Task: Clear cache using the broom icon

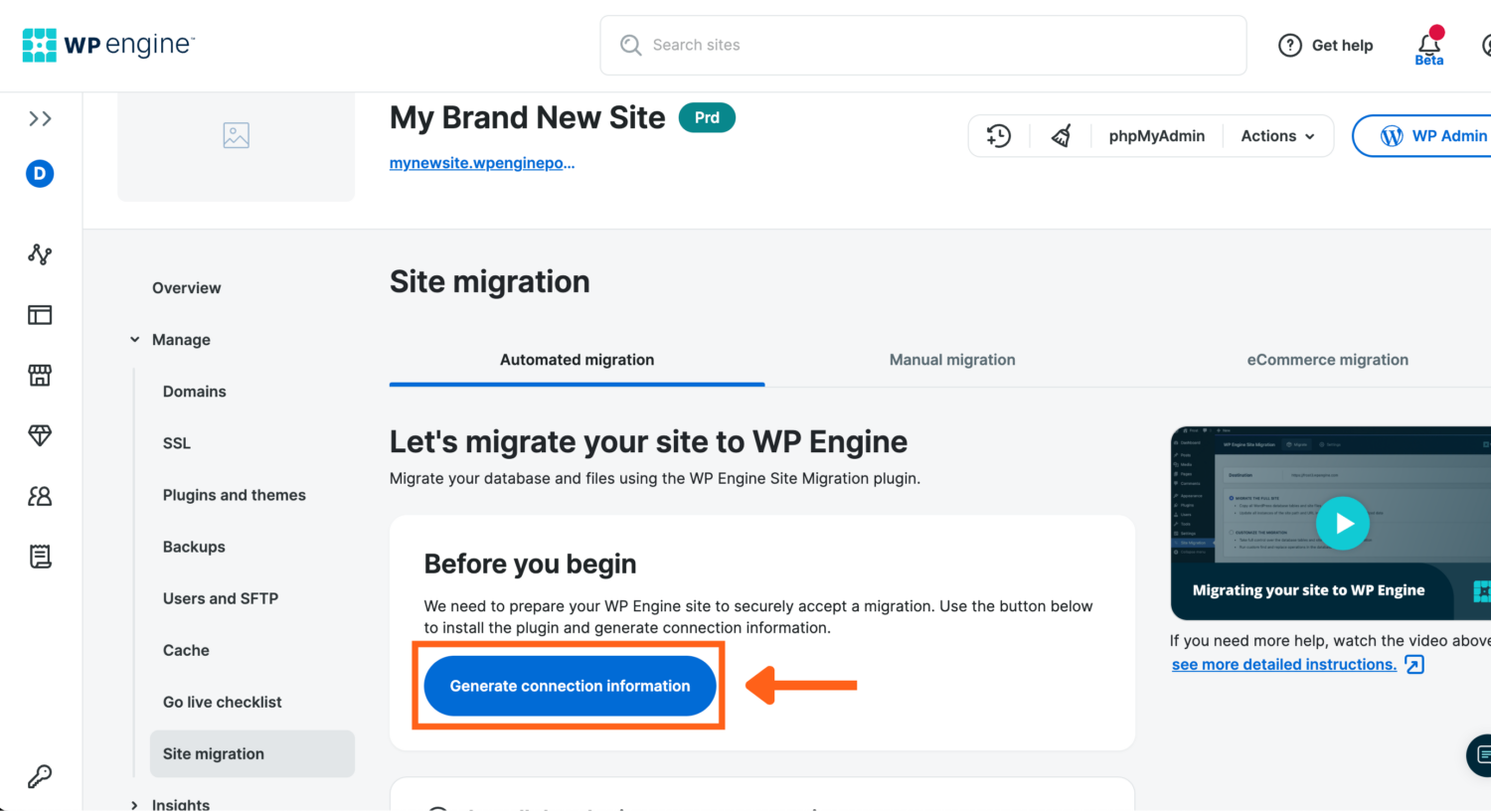Action: pyautogui.click(x=1060, y=135)
